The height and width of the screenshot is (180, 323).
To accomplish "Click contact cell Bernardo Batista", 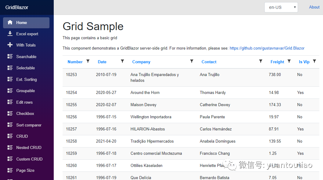I will pos(214,178).
